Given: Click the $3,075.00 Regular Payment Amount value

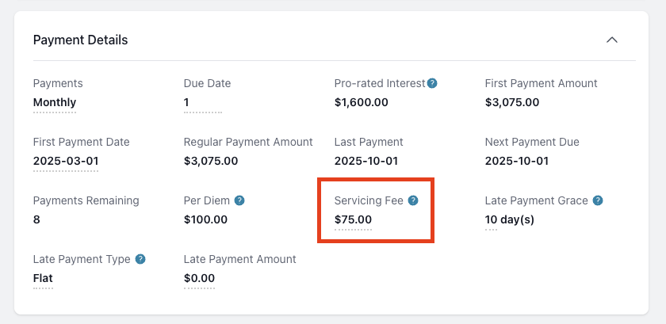Looking at the screenshot, I should 210,161.
